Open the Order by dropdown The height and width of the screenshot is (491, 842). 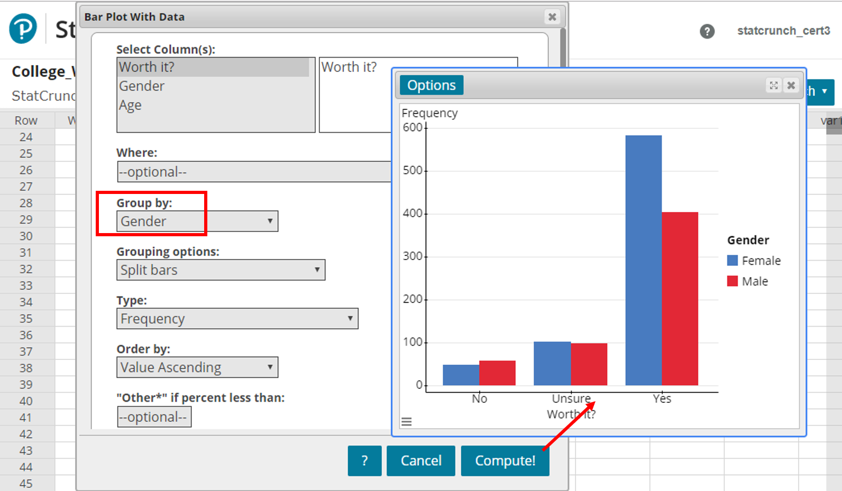197,367
